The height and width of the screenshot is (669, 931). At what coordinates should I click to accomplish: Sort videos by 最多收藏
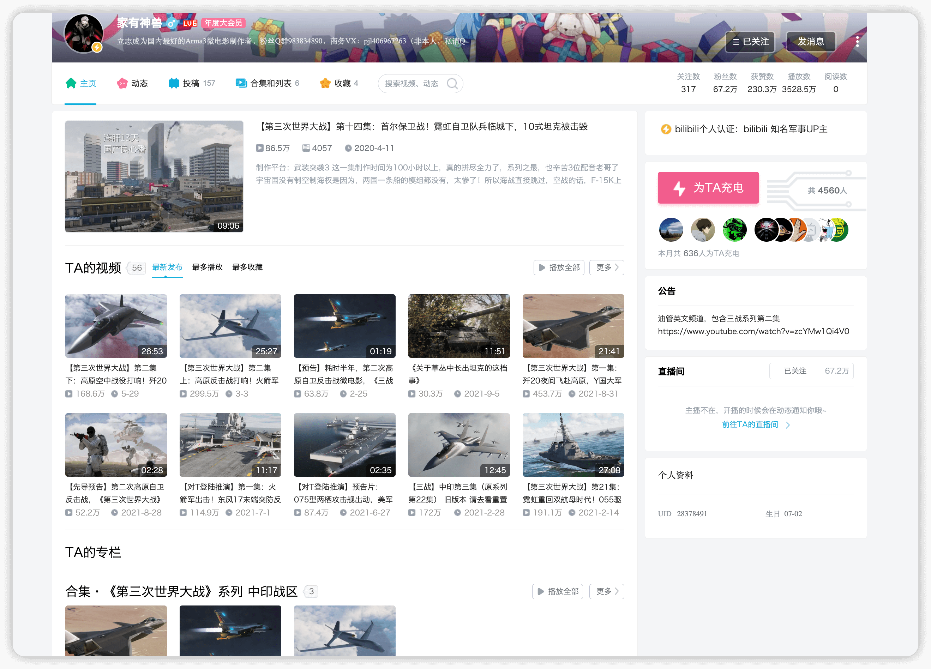[247, 267]
